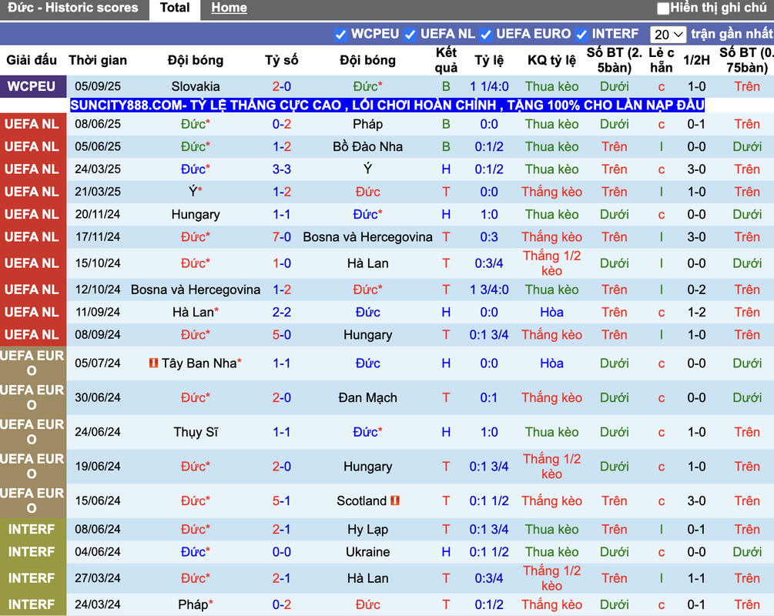
Task: Click the Thời gian column header
Action: point(98,60)
